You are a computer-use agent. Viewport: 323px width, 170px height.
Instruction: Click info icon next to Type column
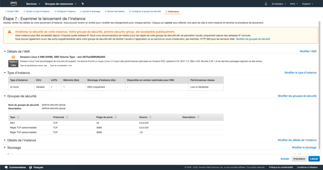click(x=18, y=117)
